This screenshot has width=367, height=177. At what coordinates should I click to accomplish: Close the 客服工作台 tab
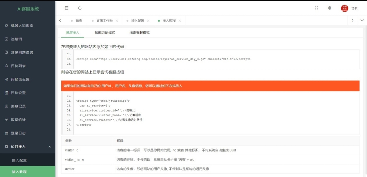[x=117, y=21]
